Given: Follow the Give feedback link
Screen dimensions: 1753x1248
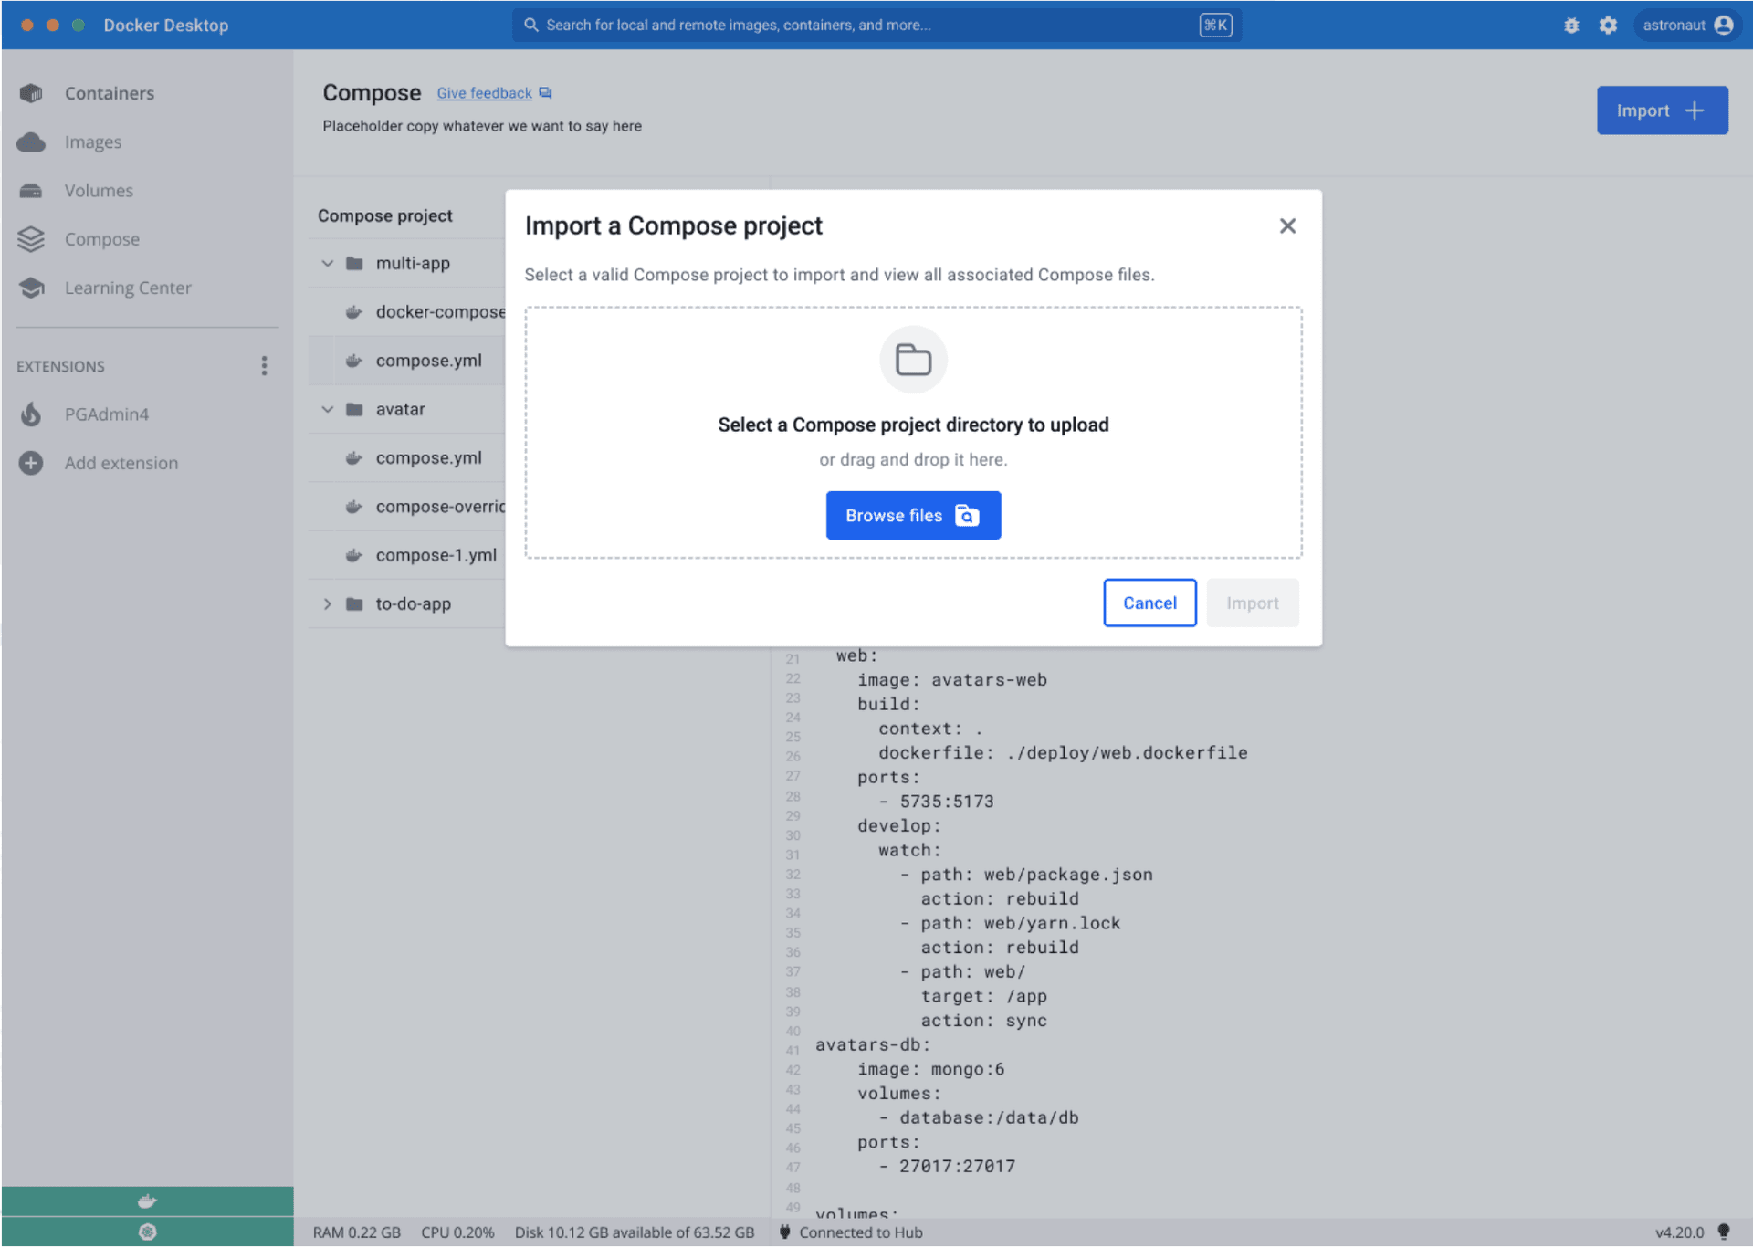Looking at the screenshot, I should click(x=484, y=93).
